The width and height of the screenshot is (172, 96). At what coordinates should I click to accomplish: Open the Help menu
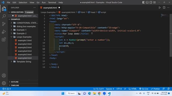[61, 2]
